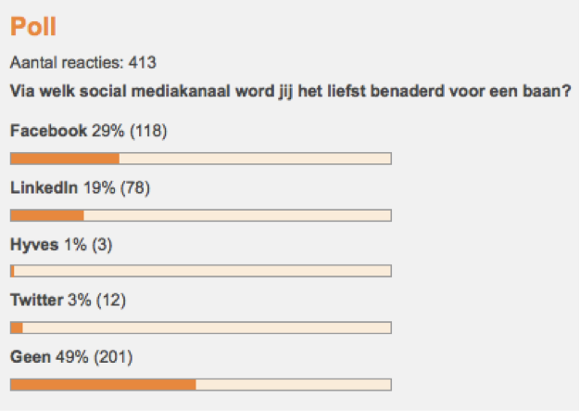Image resolution: width=580 pixels, height=411 pixels.
Task: Select the "Geen" option label
Action: point(30,357)
